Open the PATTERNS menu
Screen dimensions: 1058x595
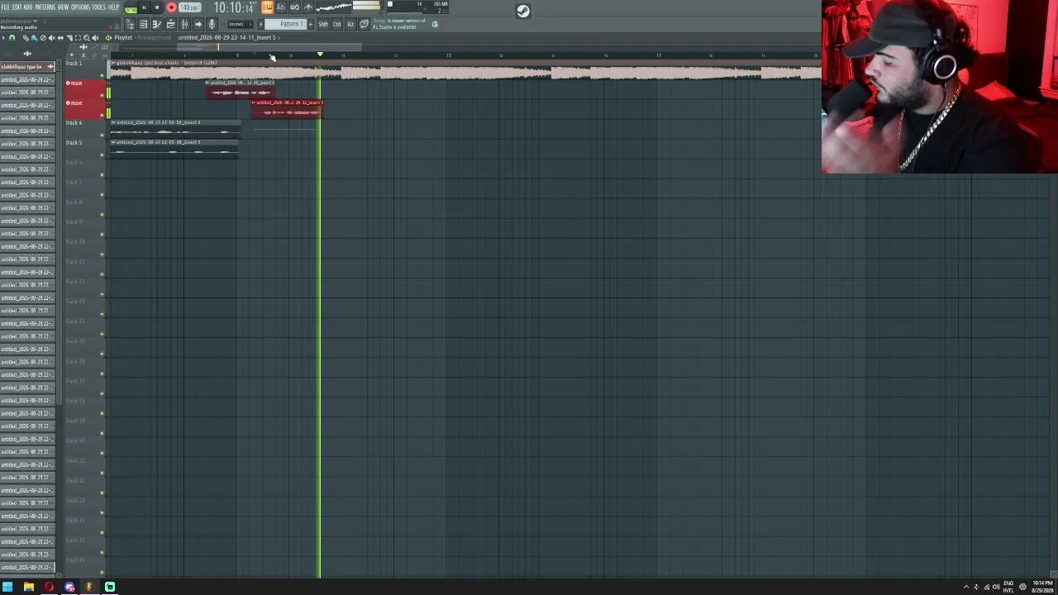tap(45, 7)
